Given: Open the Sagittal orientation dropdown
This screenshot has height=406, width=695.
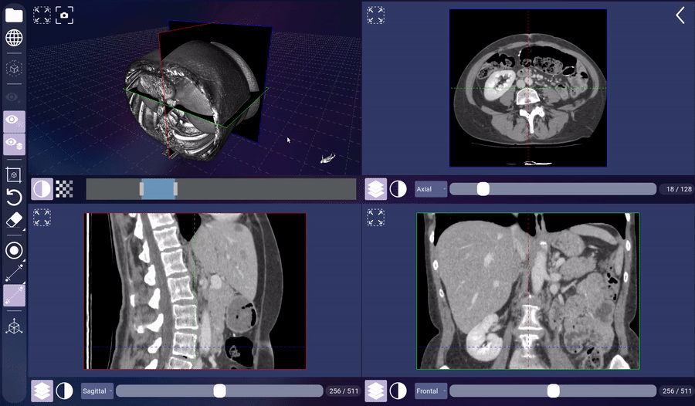Looking at the screenshot, I should (x=97, y=391).
